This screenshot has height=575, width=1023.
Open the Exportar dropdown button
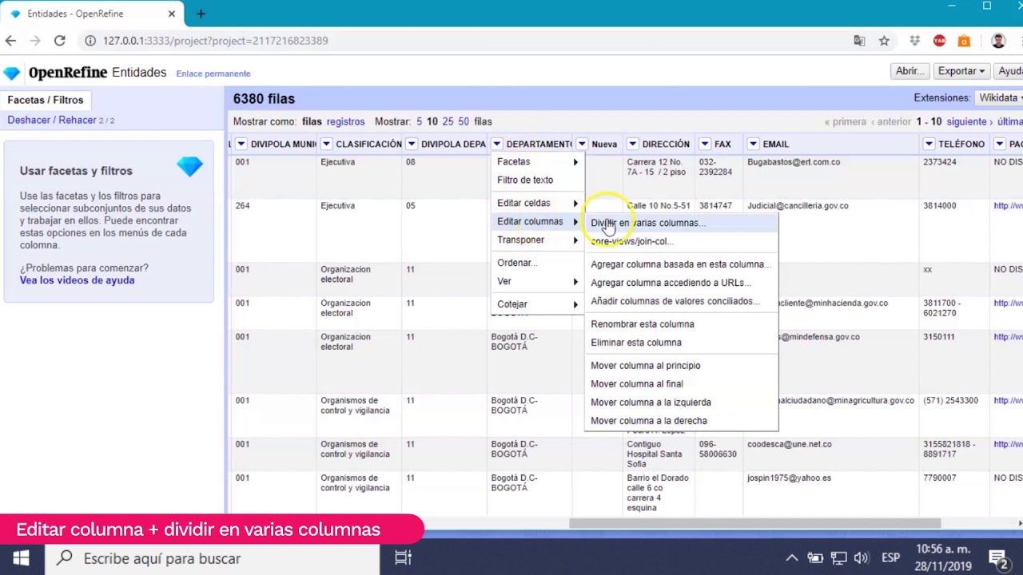(961, 71)
